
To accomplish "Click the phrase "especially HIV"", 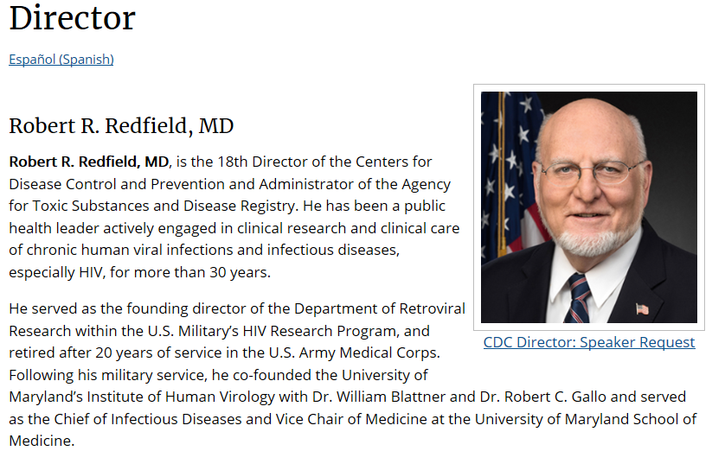I will (53, 272).
